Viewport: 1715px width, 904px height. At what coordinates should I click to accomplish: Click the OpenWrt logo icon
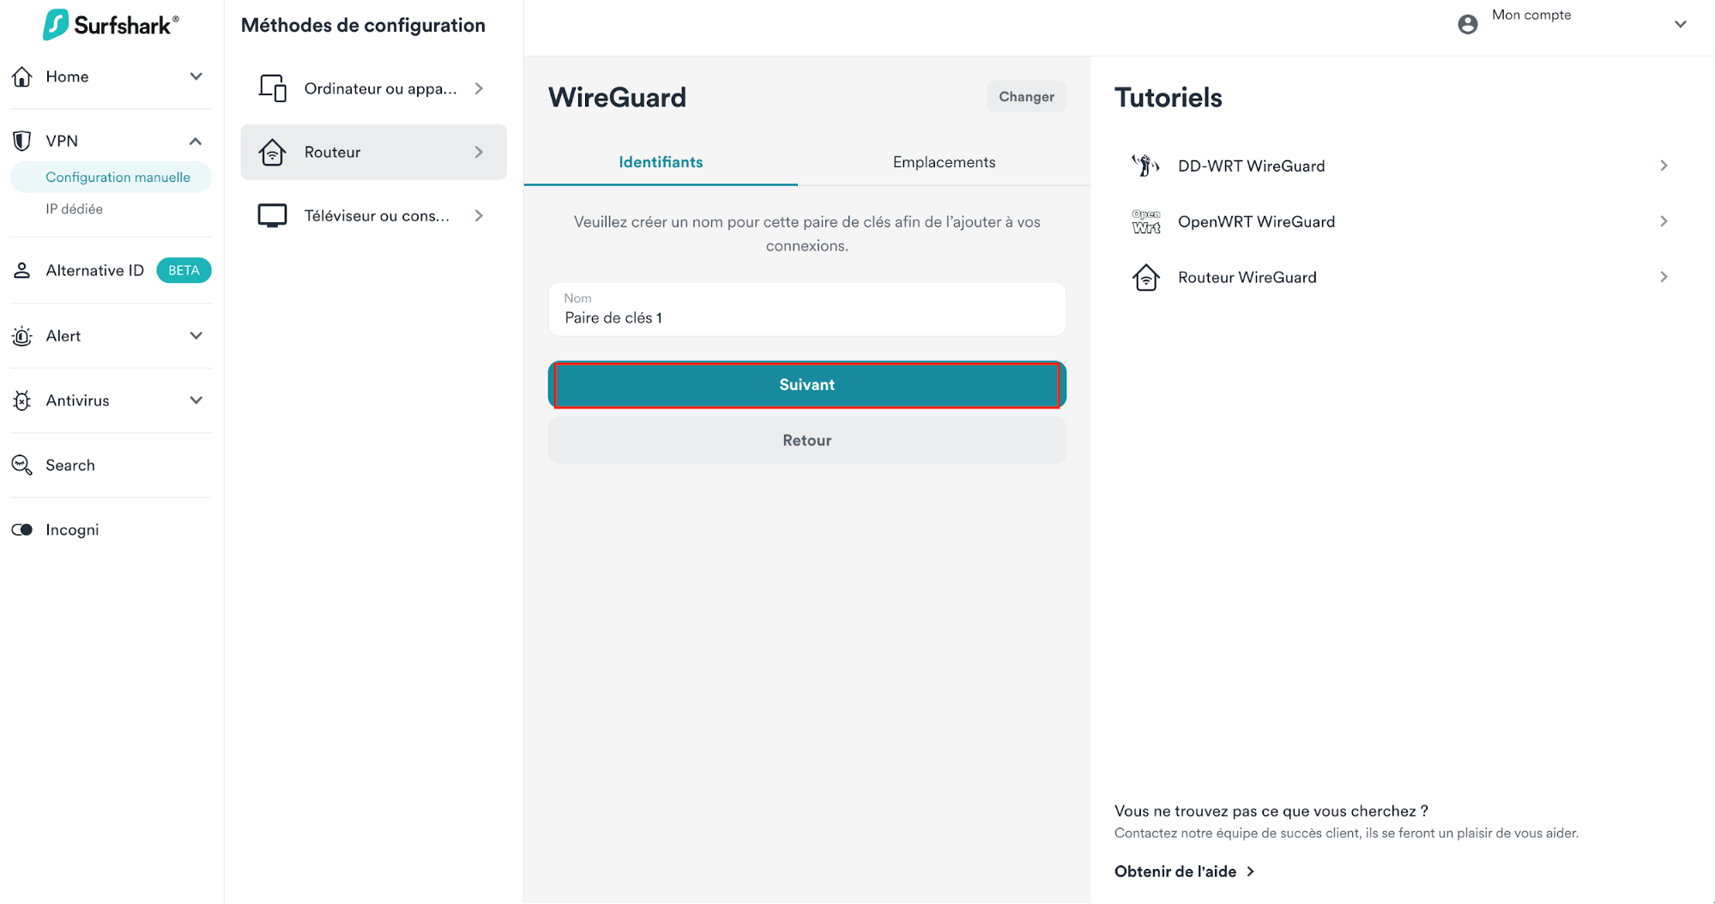point(1146,221)
